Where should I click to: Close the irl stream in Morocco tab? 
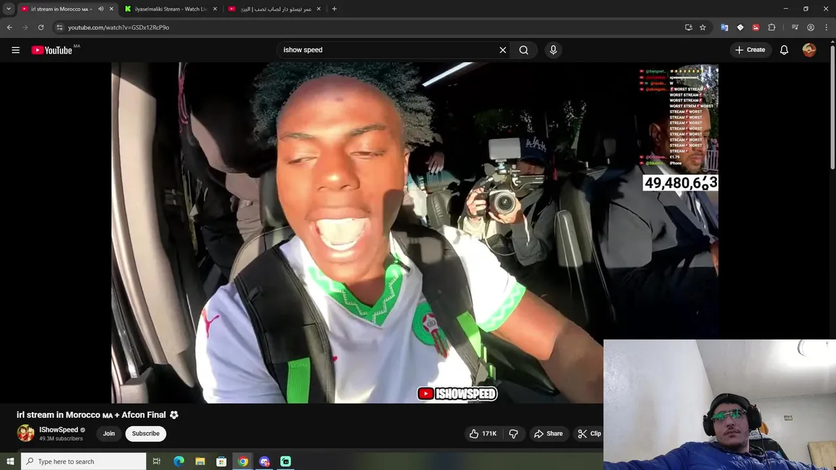click(x=112, y=8)
